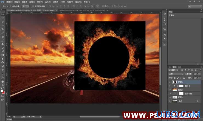Image resolution: width=203 pixels, height=121 pixels.
Task: Select the History Brush tool
Action: click(x=2, y=48)
